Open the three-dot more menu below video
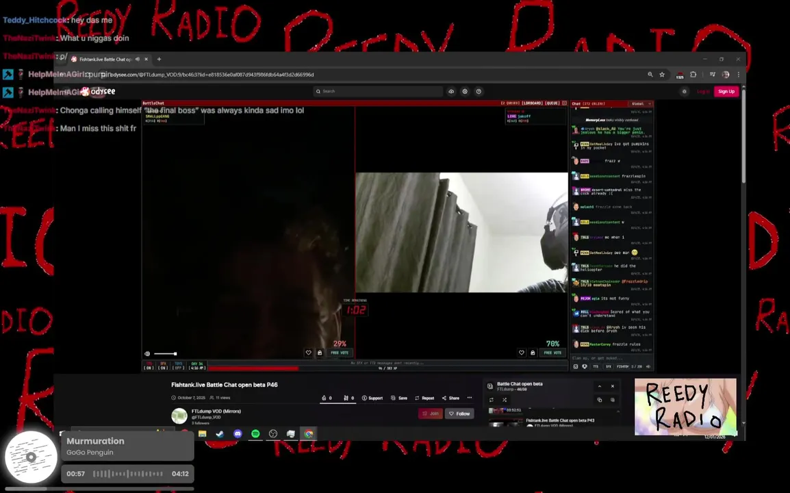 470,398
